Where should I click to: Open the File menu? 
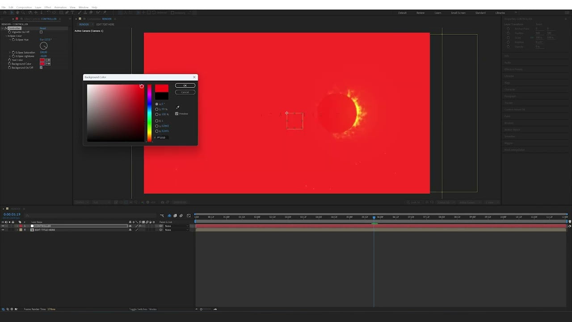tap(4, 7)
